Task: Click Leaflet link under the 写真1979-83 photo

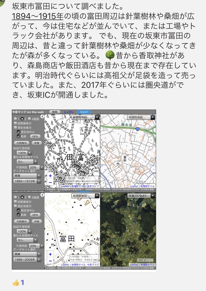Action: click(x=134, y=265)
